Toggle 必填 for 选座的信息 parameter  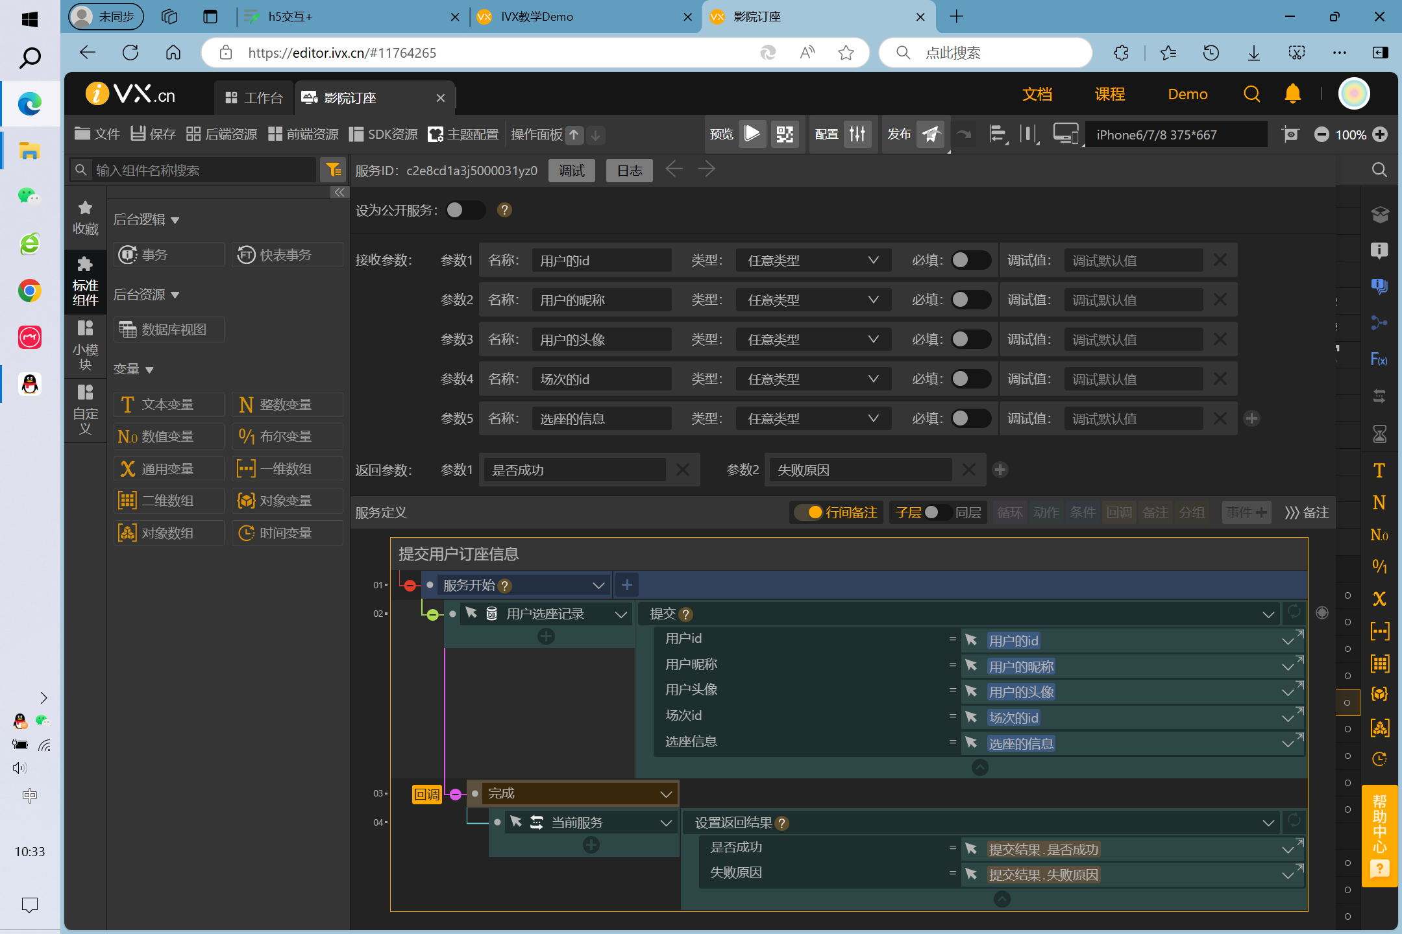pos(970,418)
